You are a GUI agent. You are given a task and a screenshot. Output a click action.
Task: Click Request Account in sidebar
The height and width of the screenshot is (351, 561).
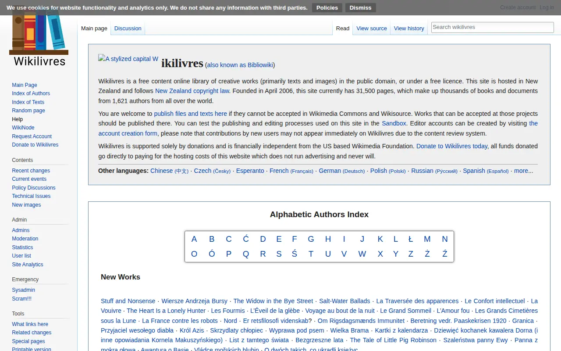click(32, 136)
